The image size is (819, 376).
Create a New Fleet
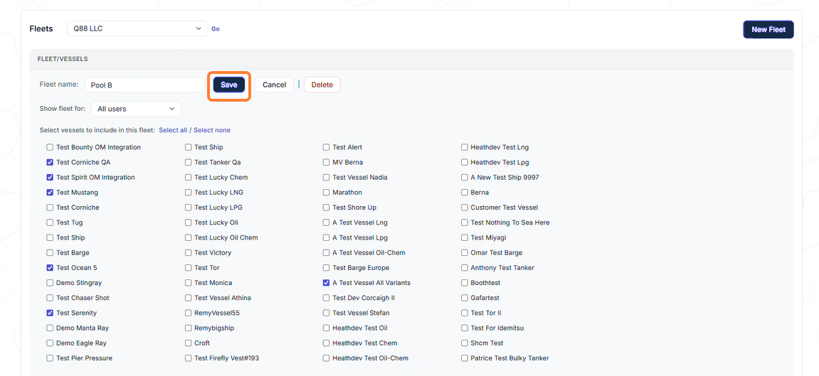click(x=768, y=30)
